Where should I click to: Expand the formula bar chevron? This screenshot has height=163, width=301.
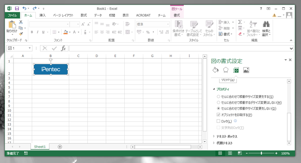tap(291, 49)
